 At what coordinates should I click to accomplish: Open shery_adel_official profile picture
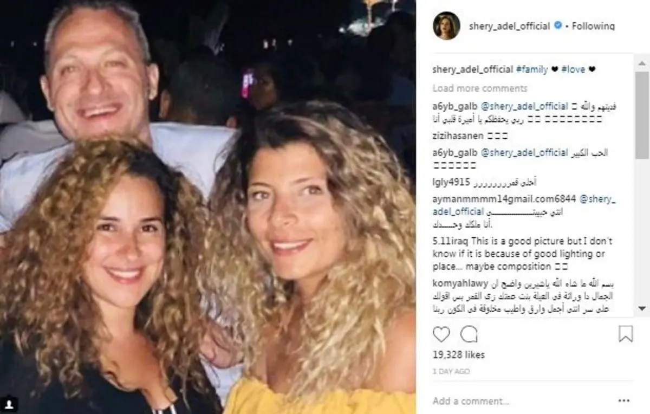point(446,25)
